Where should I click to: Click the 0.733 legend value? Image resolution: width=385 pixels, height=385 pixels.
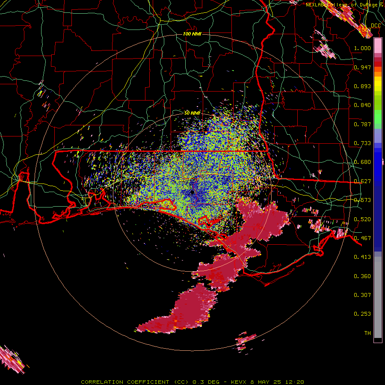(x=362, y=143)
